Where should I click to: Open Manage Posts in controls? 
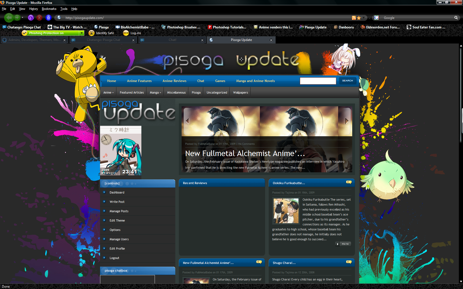point(119,211)
